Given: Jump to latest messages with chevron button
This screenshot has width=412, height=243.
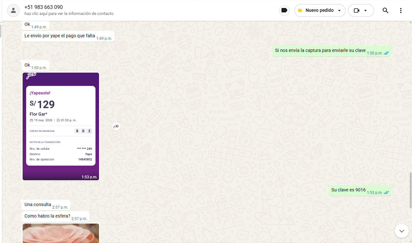Looking at the screenshot, I should click(x=401, y=231).
